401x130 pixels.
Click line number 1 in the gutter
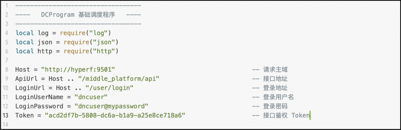click(x=7, y=6)
